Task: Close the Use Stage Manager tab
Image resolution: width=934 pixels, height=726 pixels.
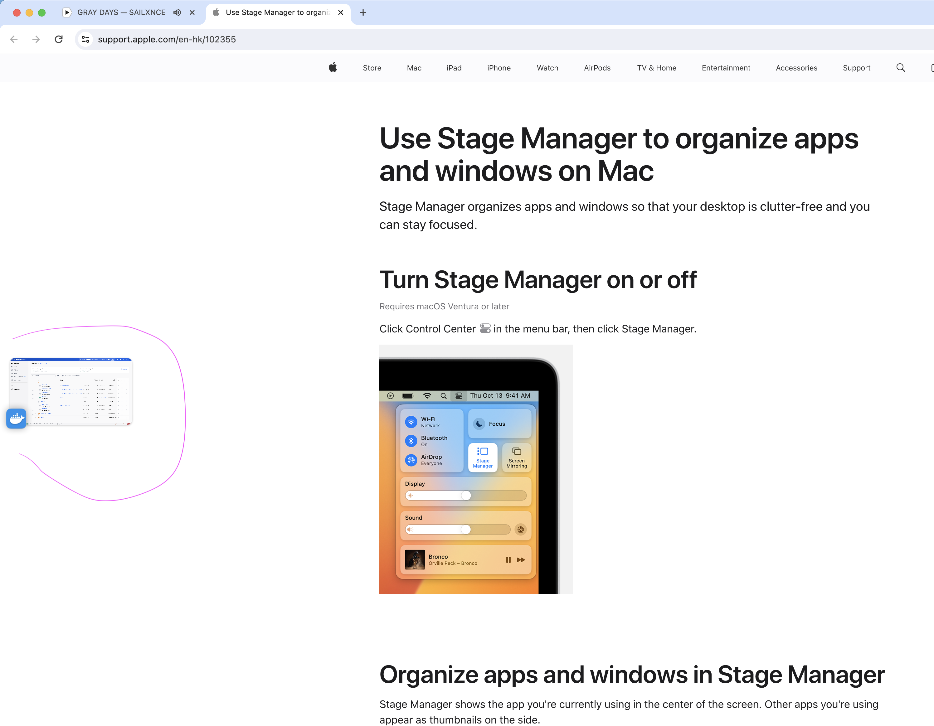Action: tap(341, 12)
